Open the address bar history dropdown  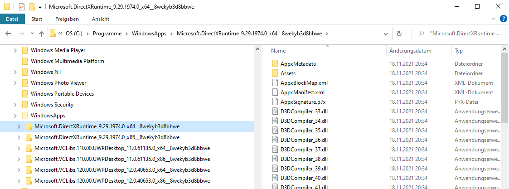[386, 34]
